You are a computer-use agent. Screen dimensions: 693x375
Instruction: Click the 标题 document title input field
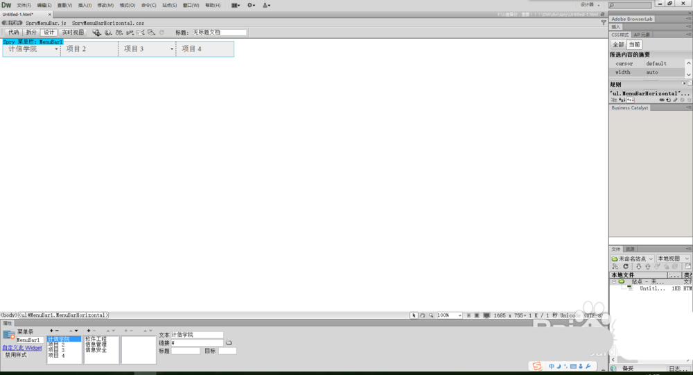point(219,33)
